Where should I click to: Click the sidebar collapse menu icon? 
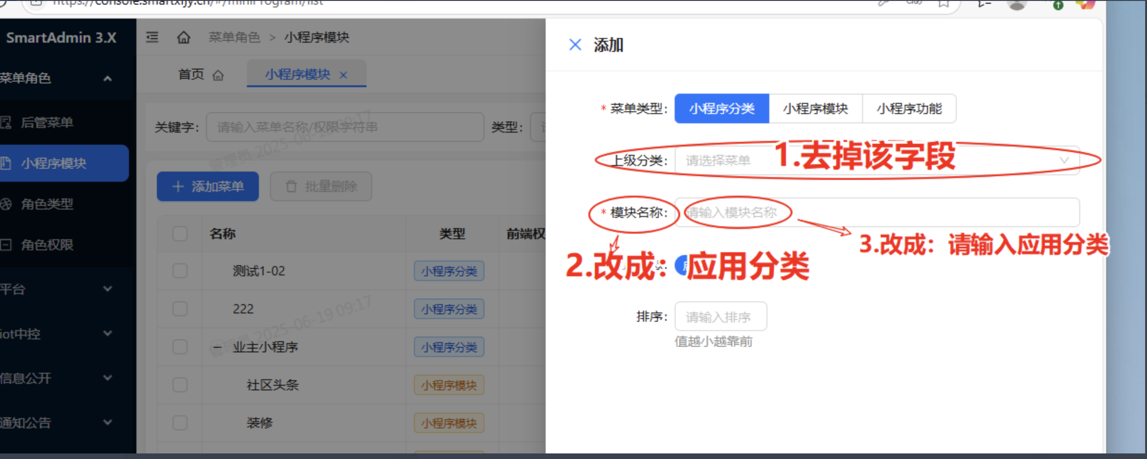152,37
